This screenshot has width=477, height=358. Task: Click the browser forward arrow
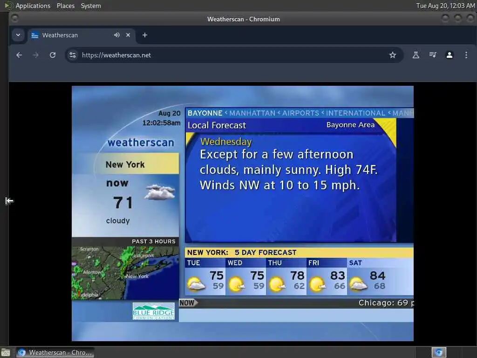click(x=35, y=55)
